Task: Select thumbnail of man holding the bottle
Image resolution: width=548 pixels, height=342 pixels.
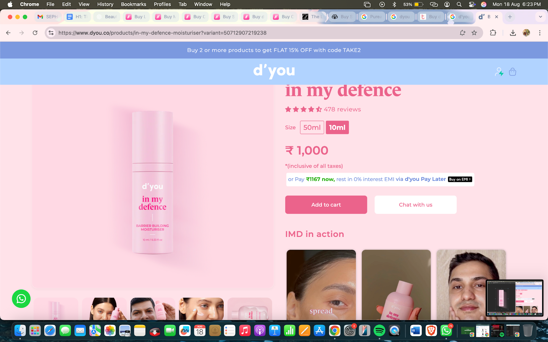Action: [153, 309]
